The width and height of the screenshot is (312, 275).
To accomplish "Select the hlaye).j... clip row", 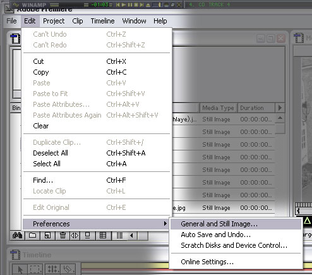I will [224, 119].
